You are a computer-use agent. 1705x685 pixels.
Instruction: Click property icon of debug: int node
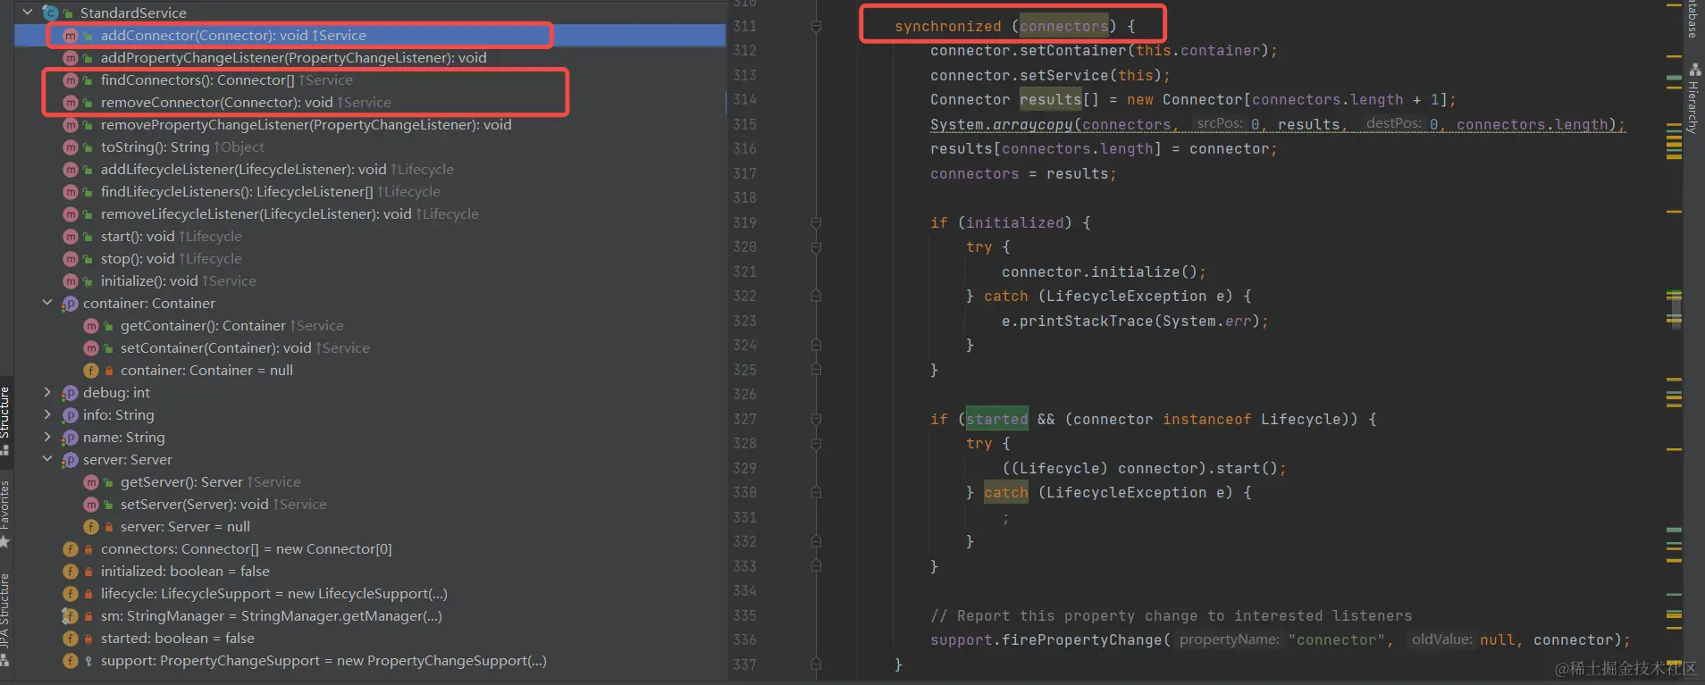pyautogui.click(x=70, y=393)
